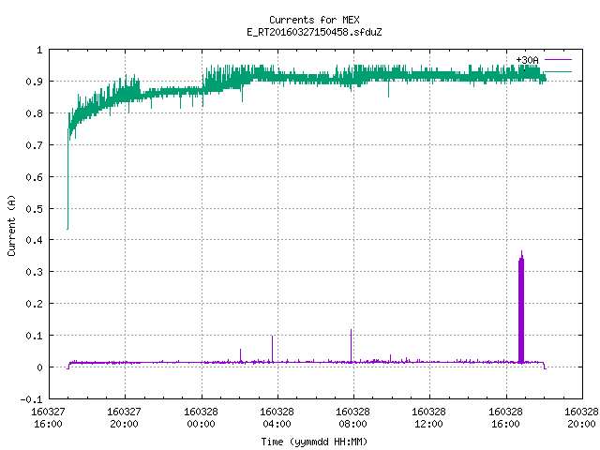The image size is (600, 450).
Task: Click the y-axis tick label "0.7"
Action: click(x=34, y=145)
